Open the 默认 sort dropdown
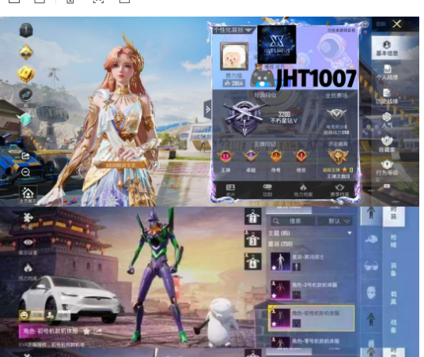 coord(335,221)
